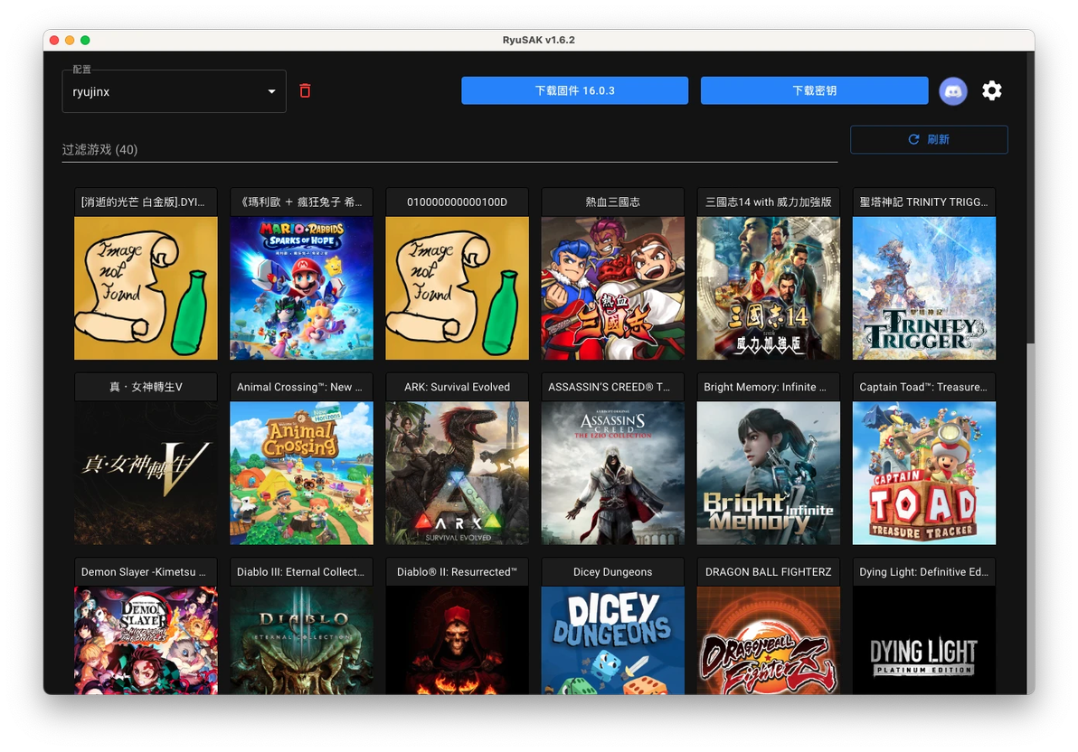Select the 010000000000100D placeholder image

(458, 288)
